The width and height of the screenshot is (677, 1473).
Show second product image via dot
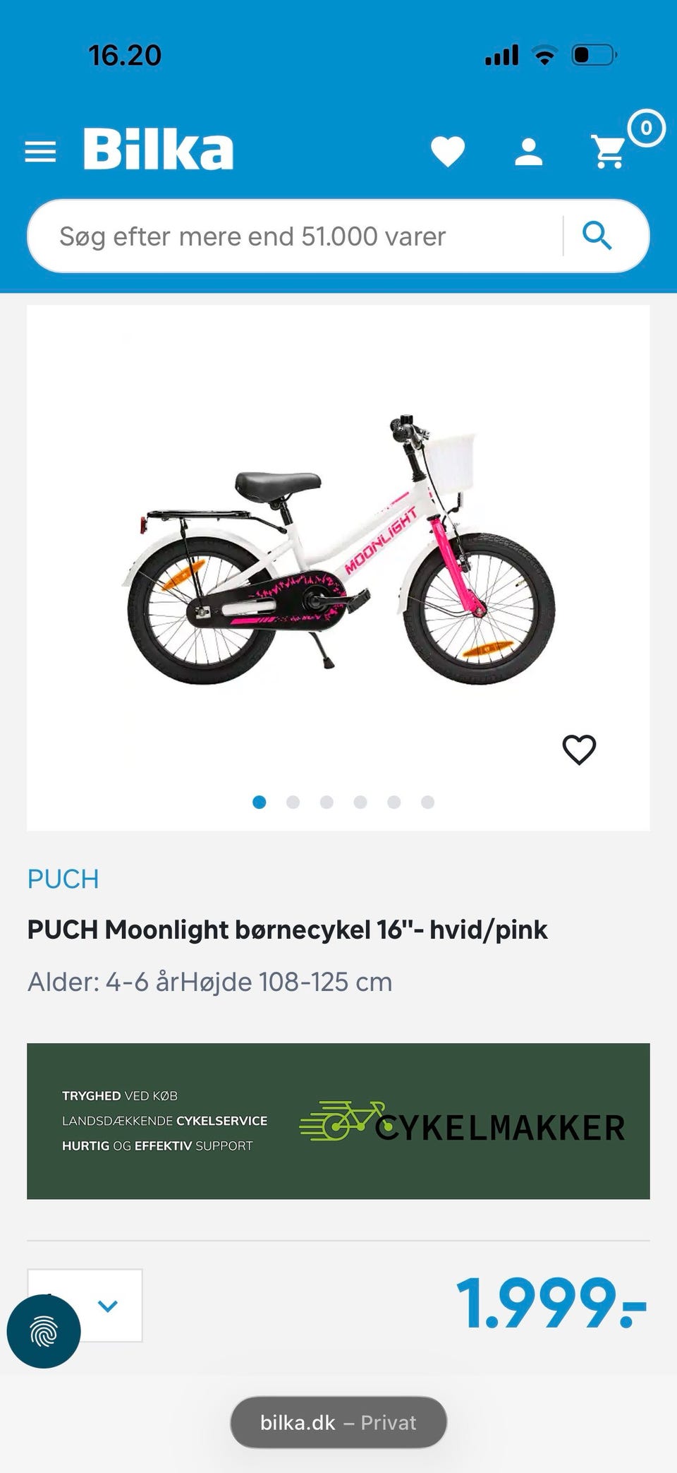293,802
